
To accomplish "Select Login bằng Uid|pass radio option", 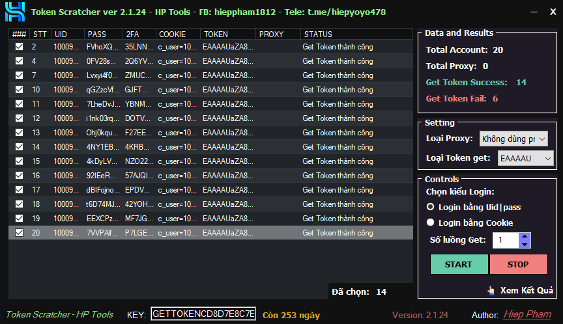I will [x=430, y=207].
